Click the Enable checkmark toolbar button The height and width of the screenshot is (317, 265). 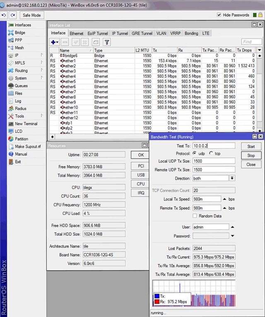76,42
